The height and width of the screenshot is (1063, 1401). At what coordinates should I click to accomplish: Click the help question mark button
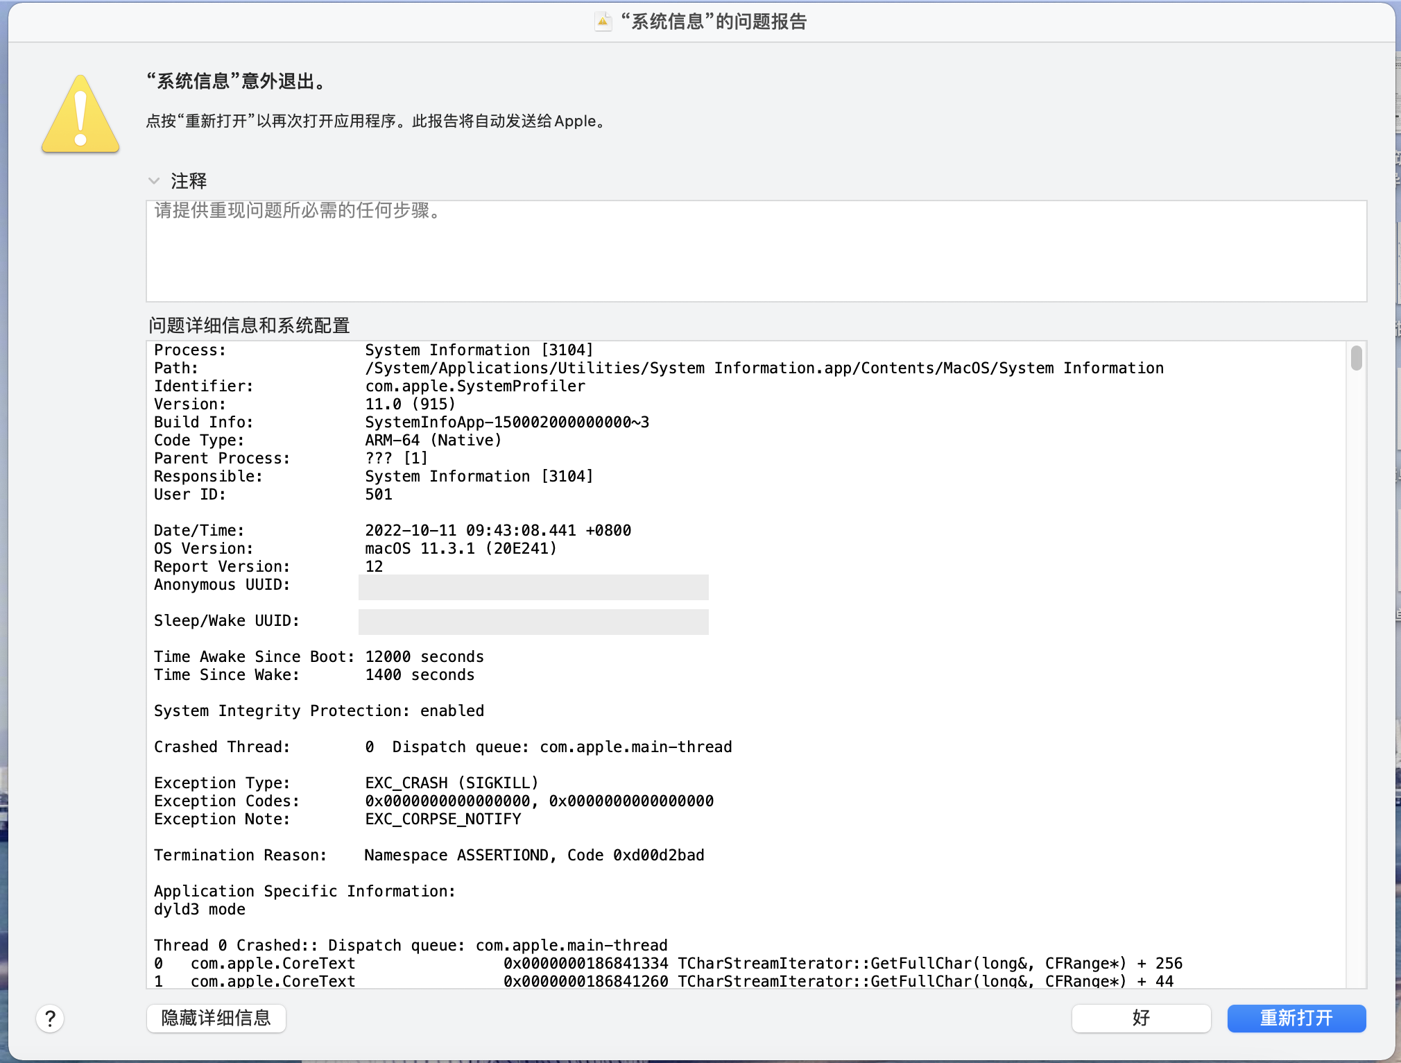click(50, 1019)
